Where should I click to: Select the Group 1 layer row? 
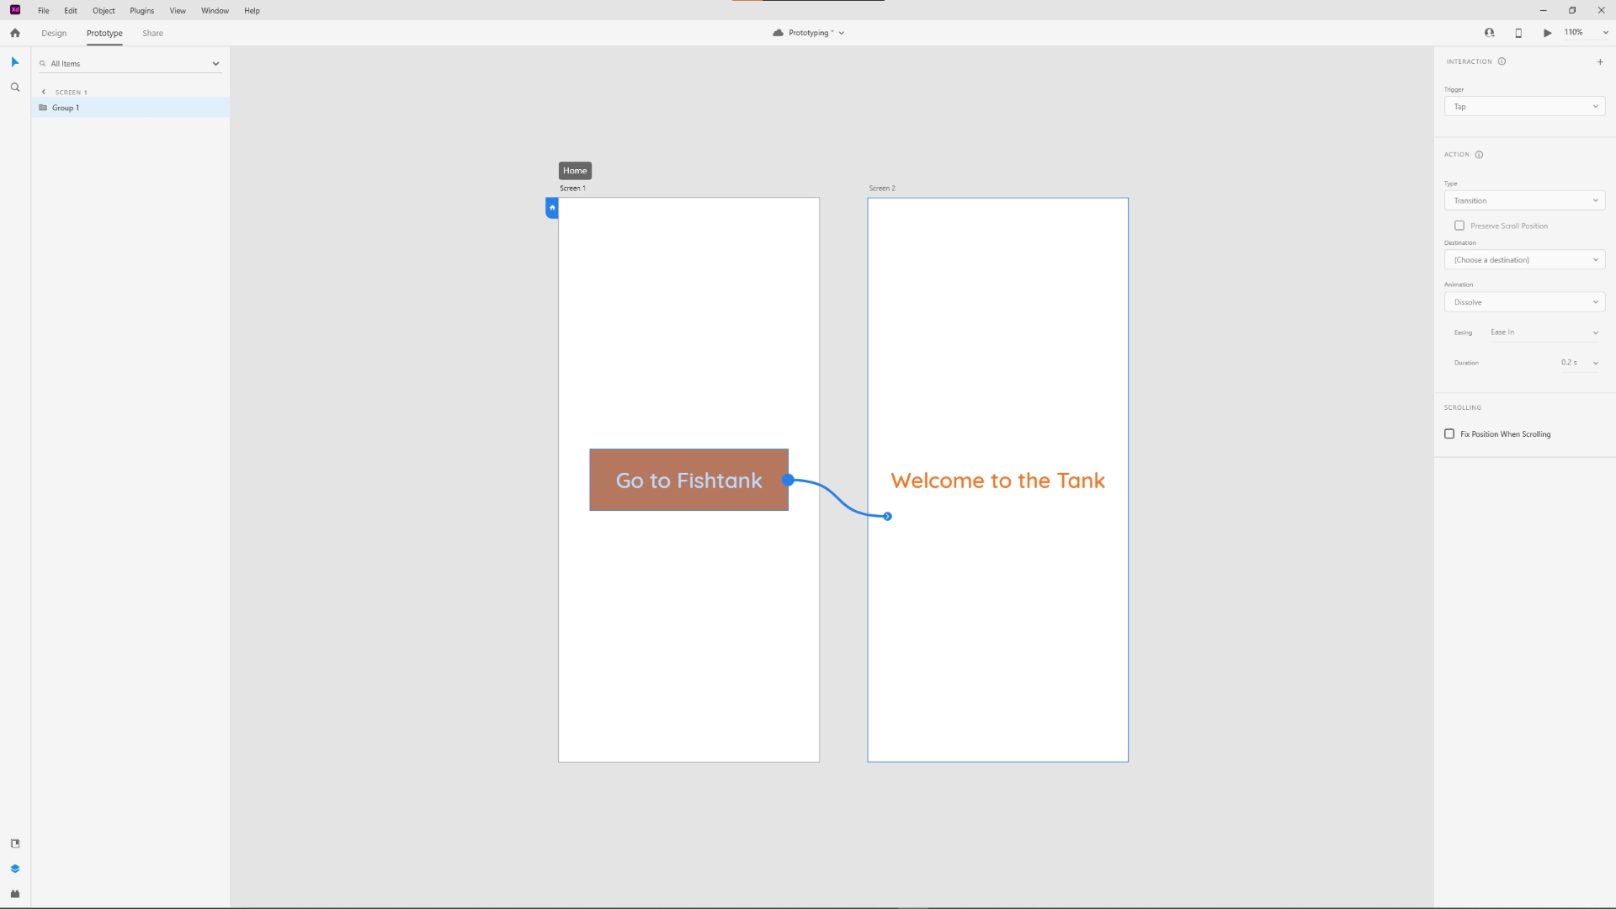click(x=130, y=108)
